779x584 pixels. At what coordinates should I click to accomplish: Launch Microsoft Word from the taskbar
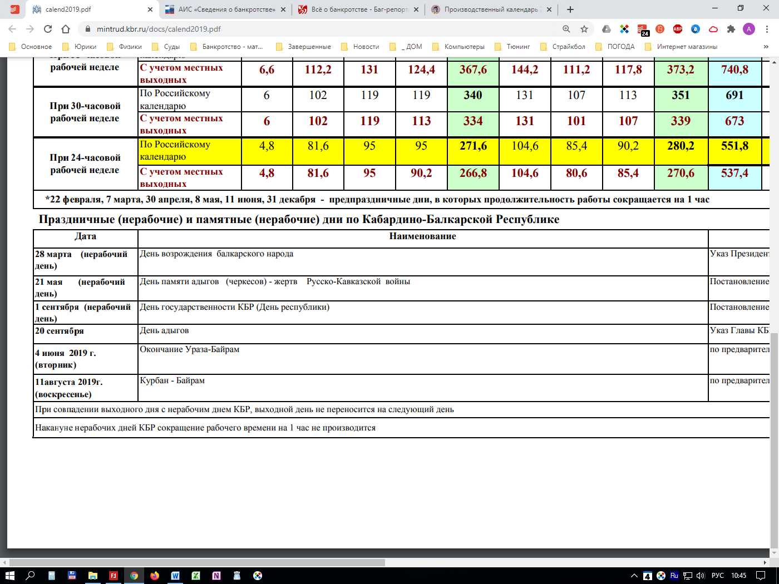click(x=175, y=576)
